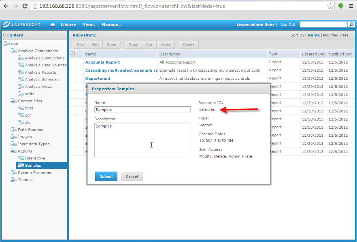This screenshot has height=242, width=357.
Task: Expand the Analysis Schemas folder
Action: point(19,80)
